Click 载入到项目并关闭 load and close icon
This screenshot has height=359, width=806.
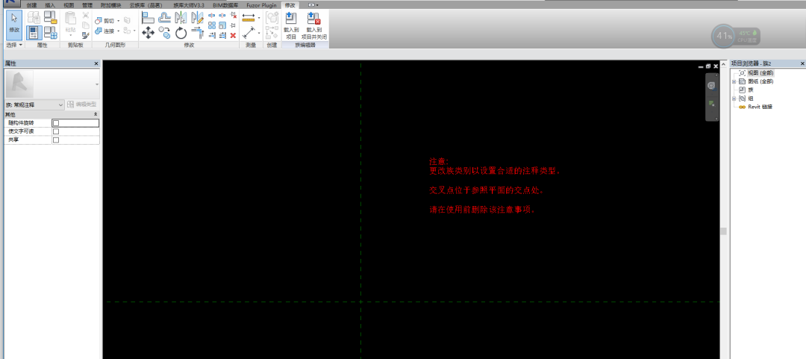tap(313, 25)
